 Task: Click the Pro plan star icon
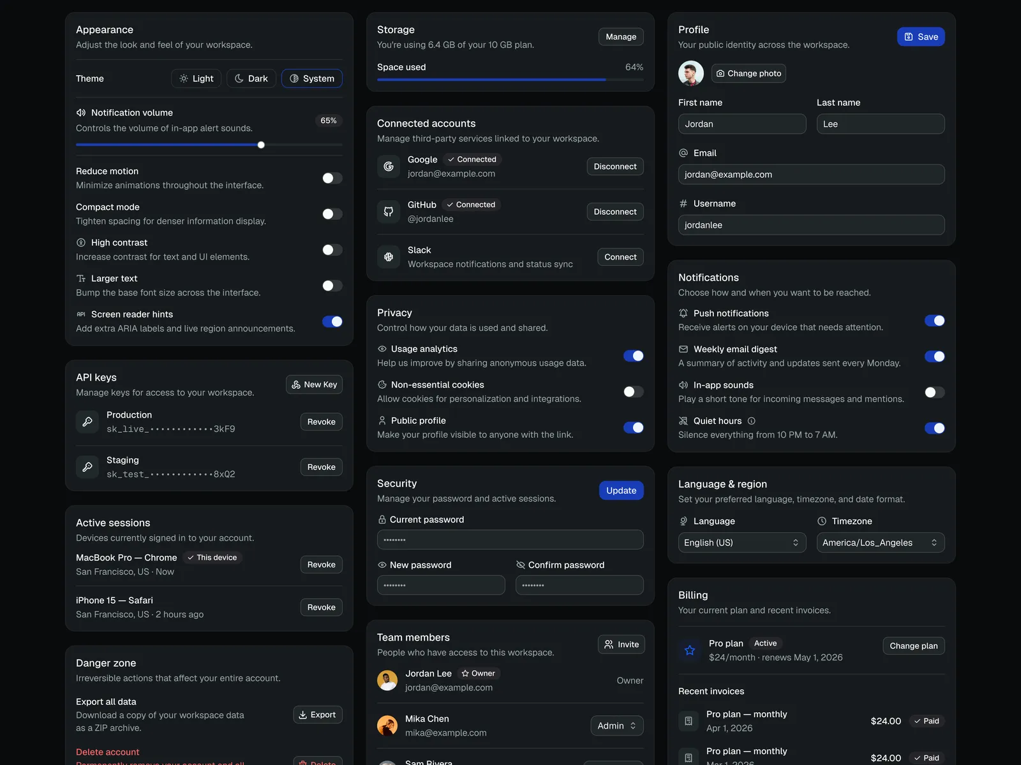690,650
